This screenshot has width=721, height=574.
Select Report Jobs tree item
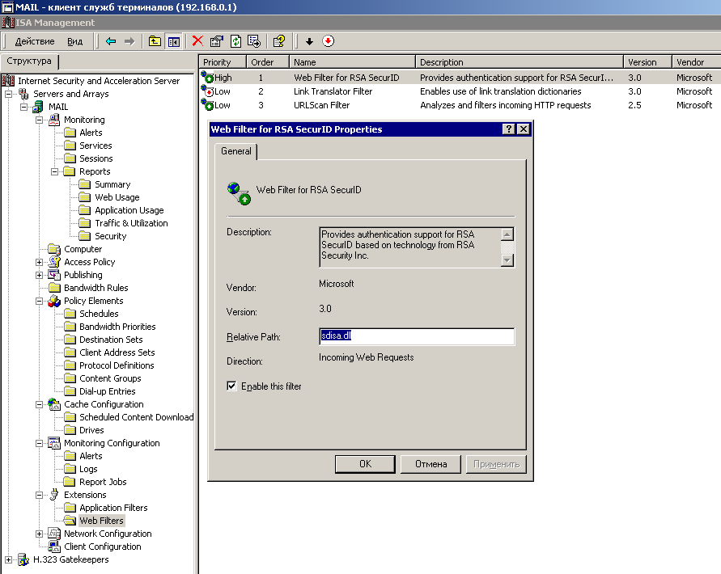coord(103,482)
